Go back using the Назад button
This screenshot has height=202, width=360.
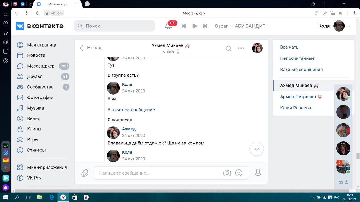[91, 48]
